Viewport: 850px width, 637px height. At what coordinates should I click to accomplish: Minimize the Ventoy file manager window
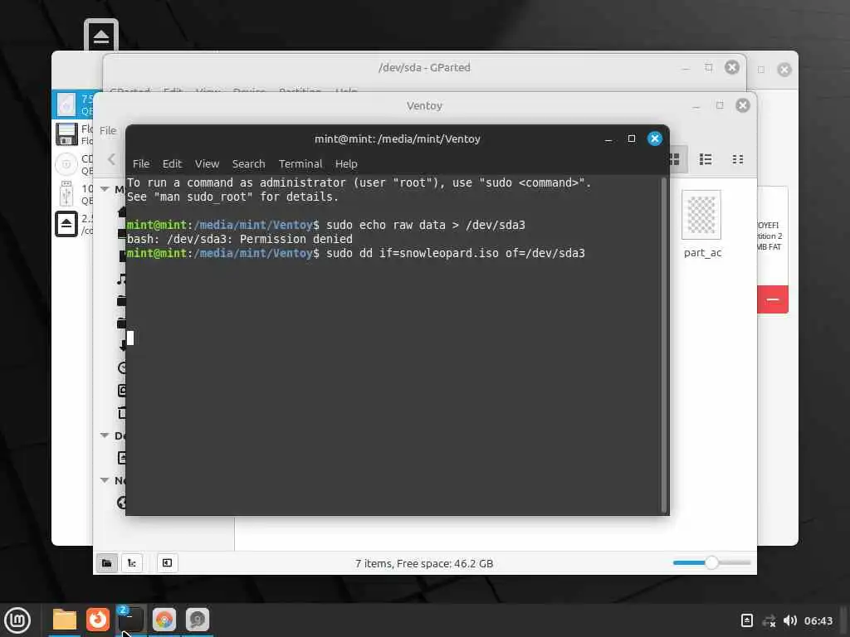tap(696, 106)
